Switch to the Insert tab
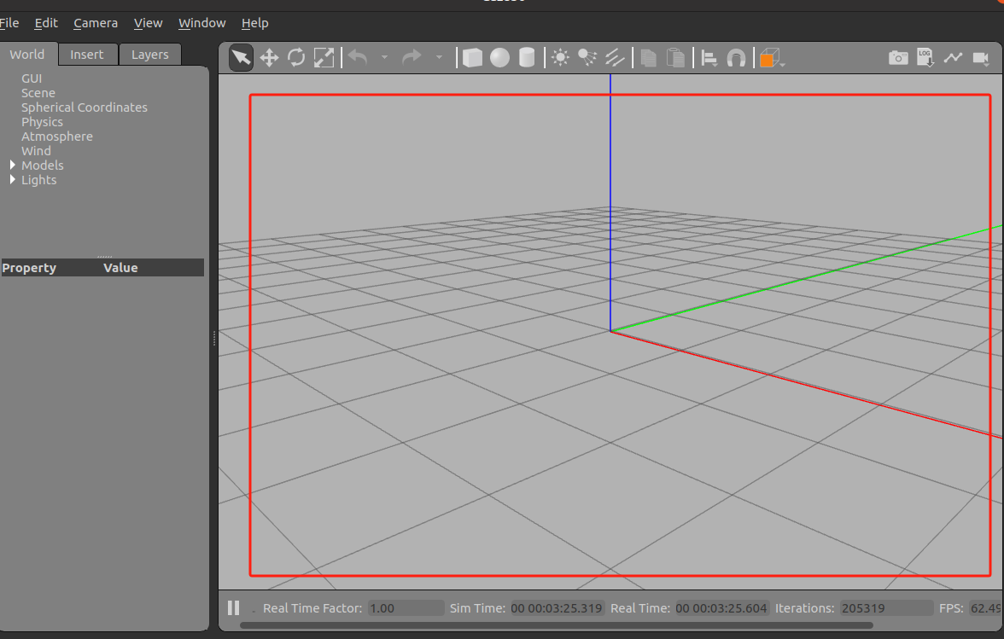The image size is (1004, 639). [87, 55]
